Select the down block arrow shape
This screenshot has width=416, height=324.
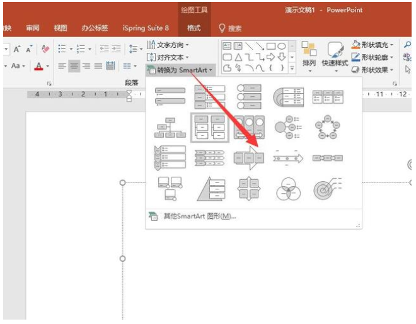click(282, 57)
